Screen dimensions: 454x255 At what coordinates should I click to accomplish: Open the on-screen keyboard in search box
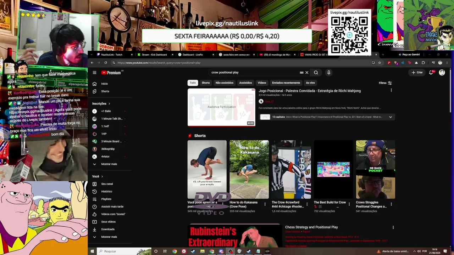click(301, 73)
